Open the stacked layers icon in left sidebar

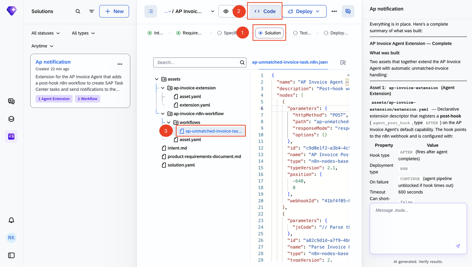11,119
